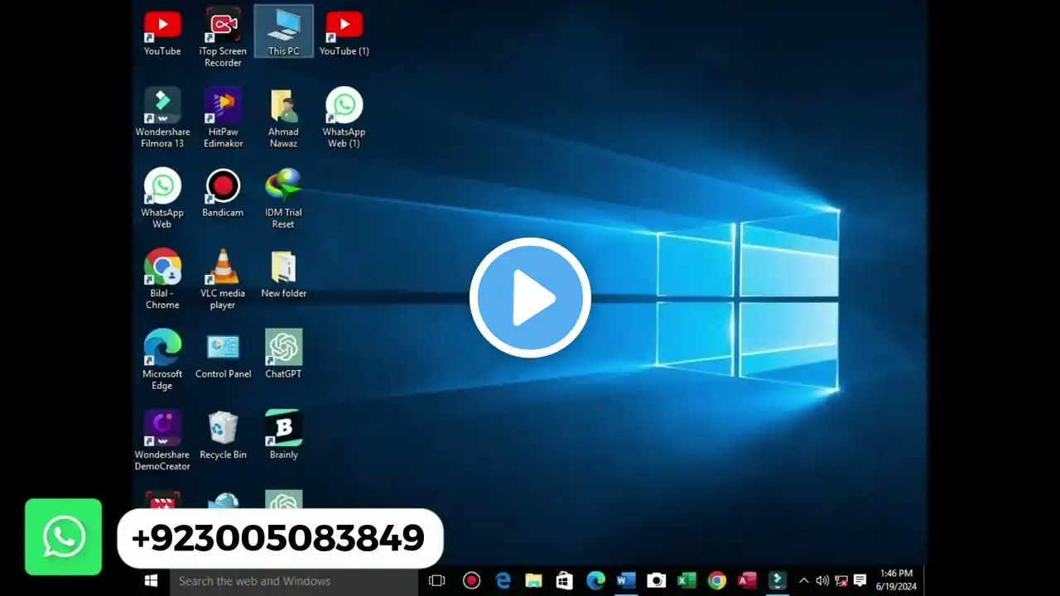The width and height of the screenshot is (1060, 596).
Task: Launch Wondershare Filmora 13 desktop shortcut
Action: 162,118
